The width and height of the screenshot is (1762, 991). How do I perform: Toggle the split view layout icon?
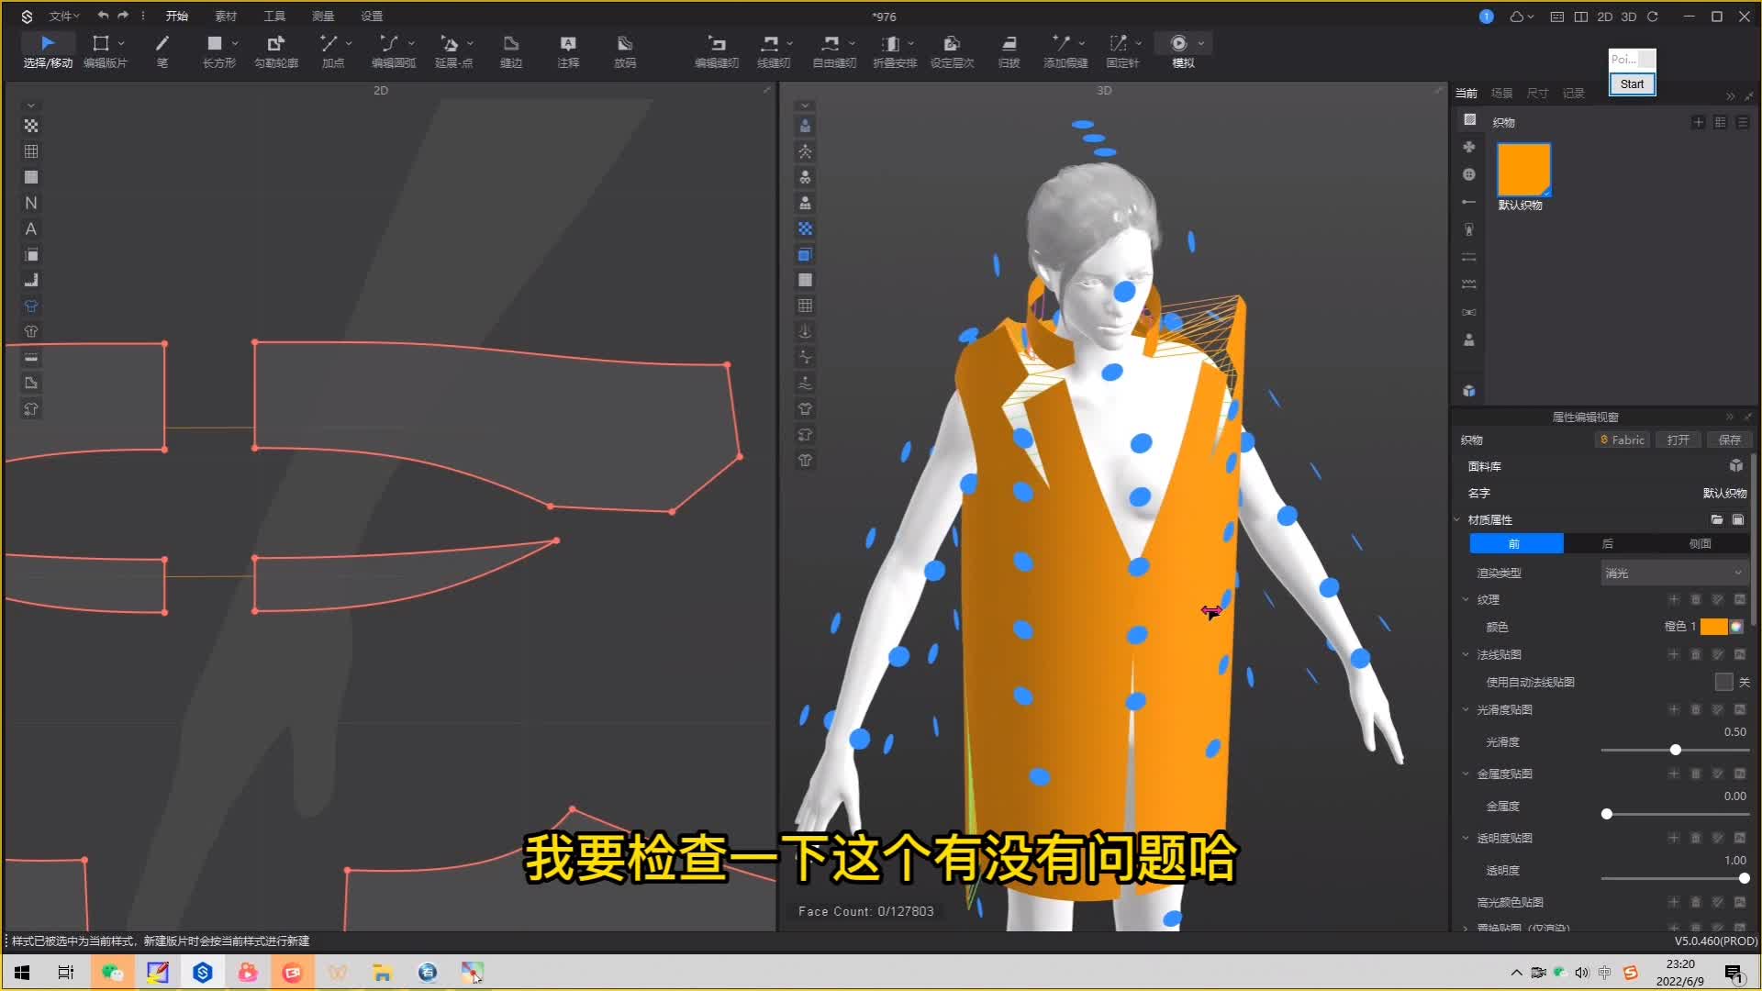point(1581,17)
